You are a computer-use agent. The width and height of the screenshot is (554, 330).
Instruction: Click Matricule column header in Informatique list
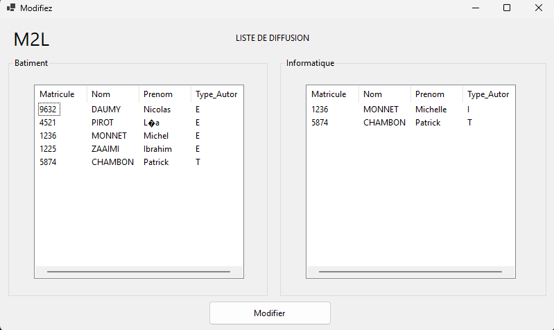pyautogui.click(x=333, y=94)
